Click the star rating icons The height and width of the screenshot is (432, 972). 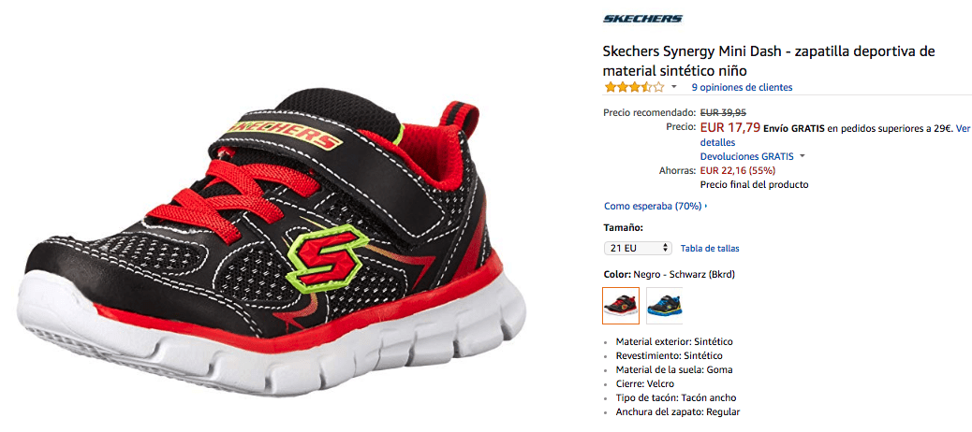click(x=634, y=87)
